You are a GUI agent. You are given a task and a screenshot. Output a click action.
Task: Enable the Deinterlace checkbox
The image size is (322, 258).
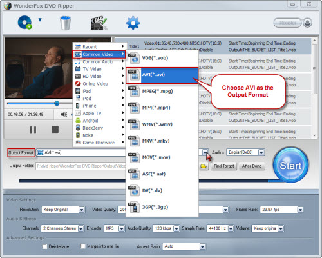coord(45,246)
